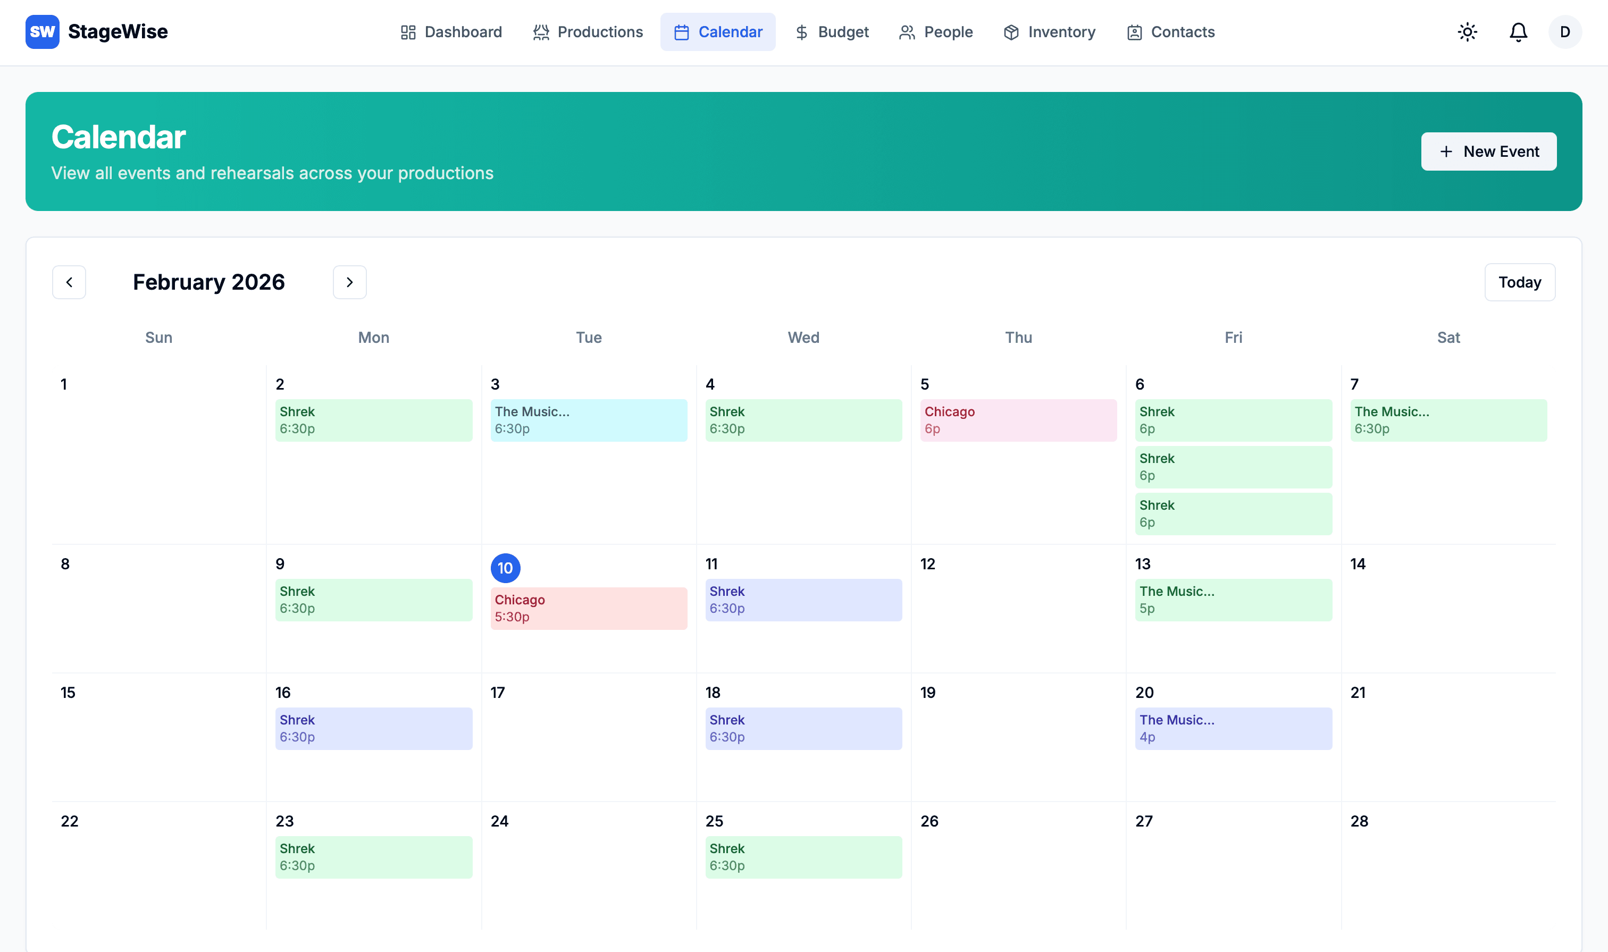Screen dimensions: 1608x952
Task: Open The Music... 4p event on February 20
Action: [1233, 728]
